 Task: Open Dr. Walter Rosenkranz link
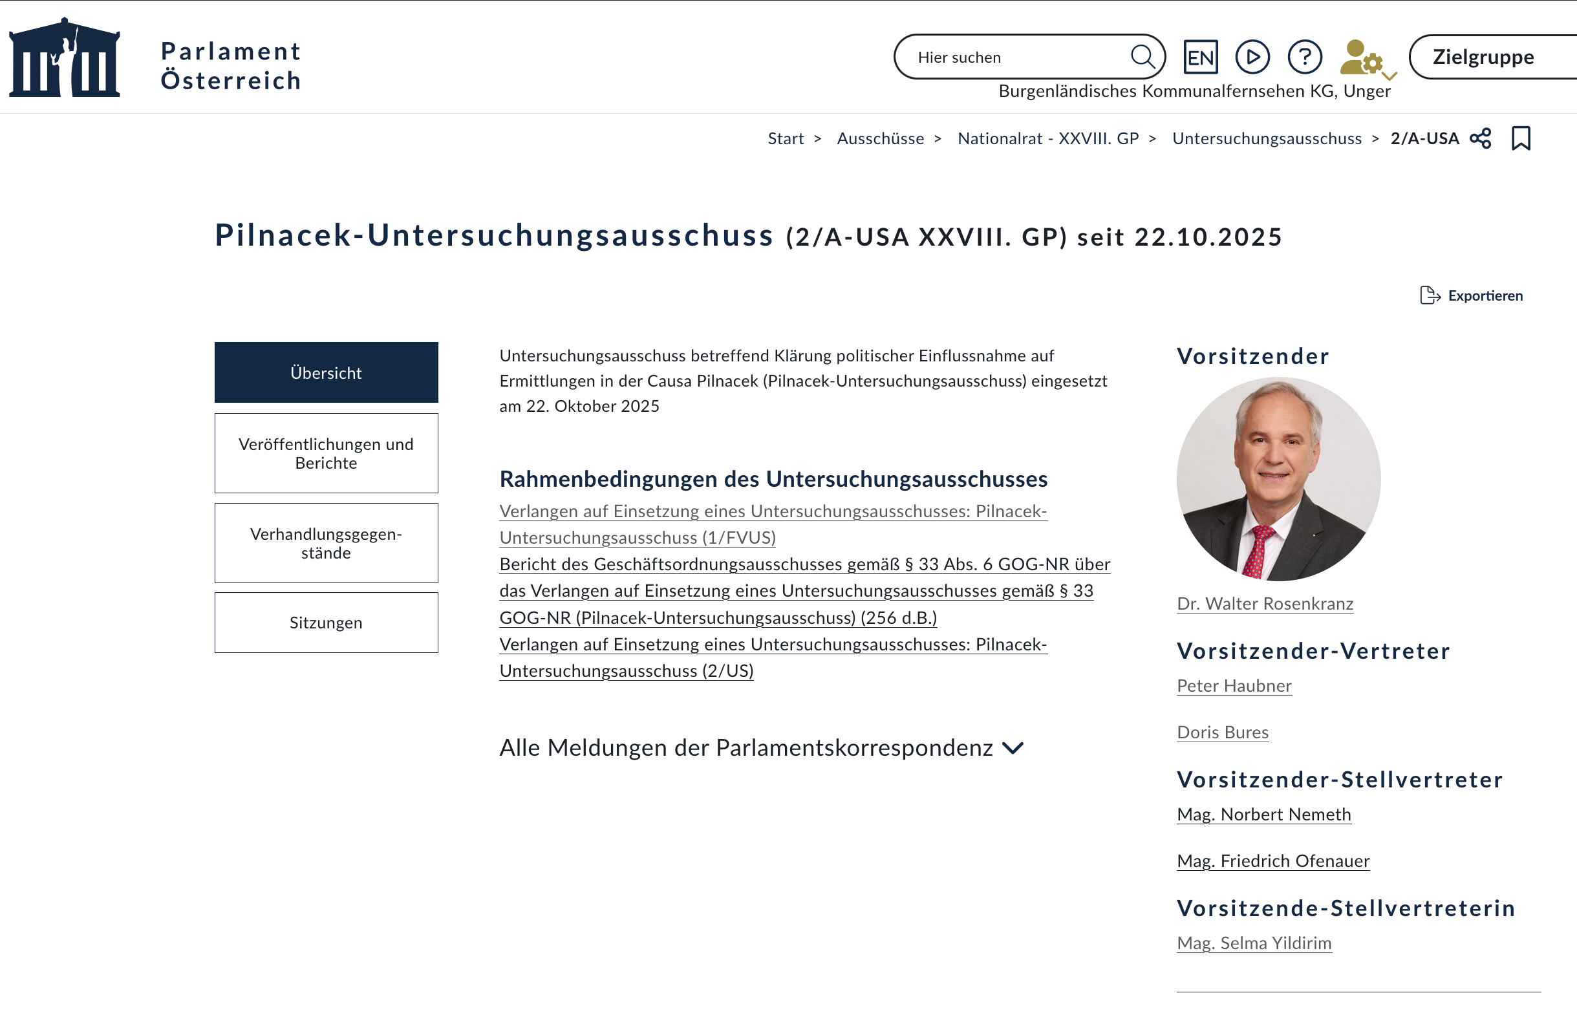click(x=1264, y=604)
